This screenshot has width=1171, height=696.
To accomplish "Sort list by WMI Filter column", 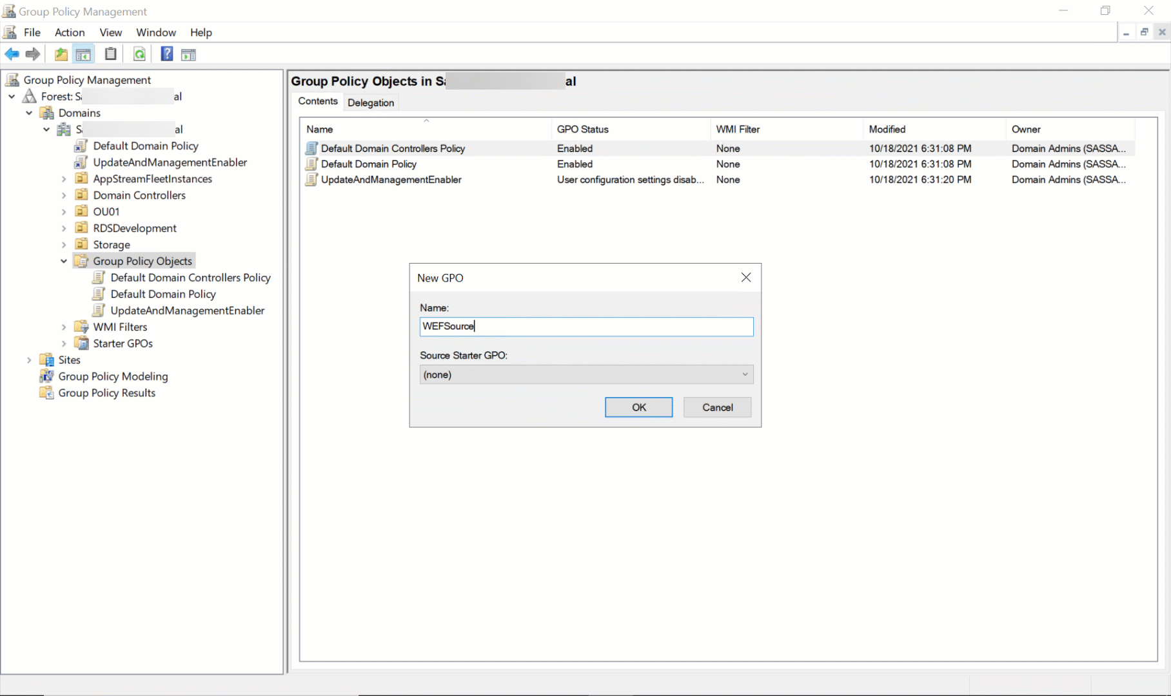I will 787,129.
